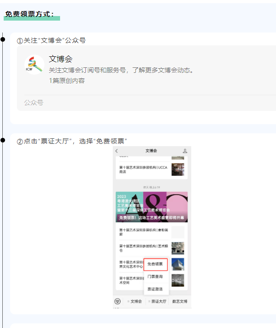Click the 昨天 晚上6:19 timestamp

click(152, 187)
